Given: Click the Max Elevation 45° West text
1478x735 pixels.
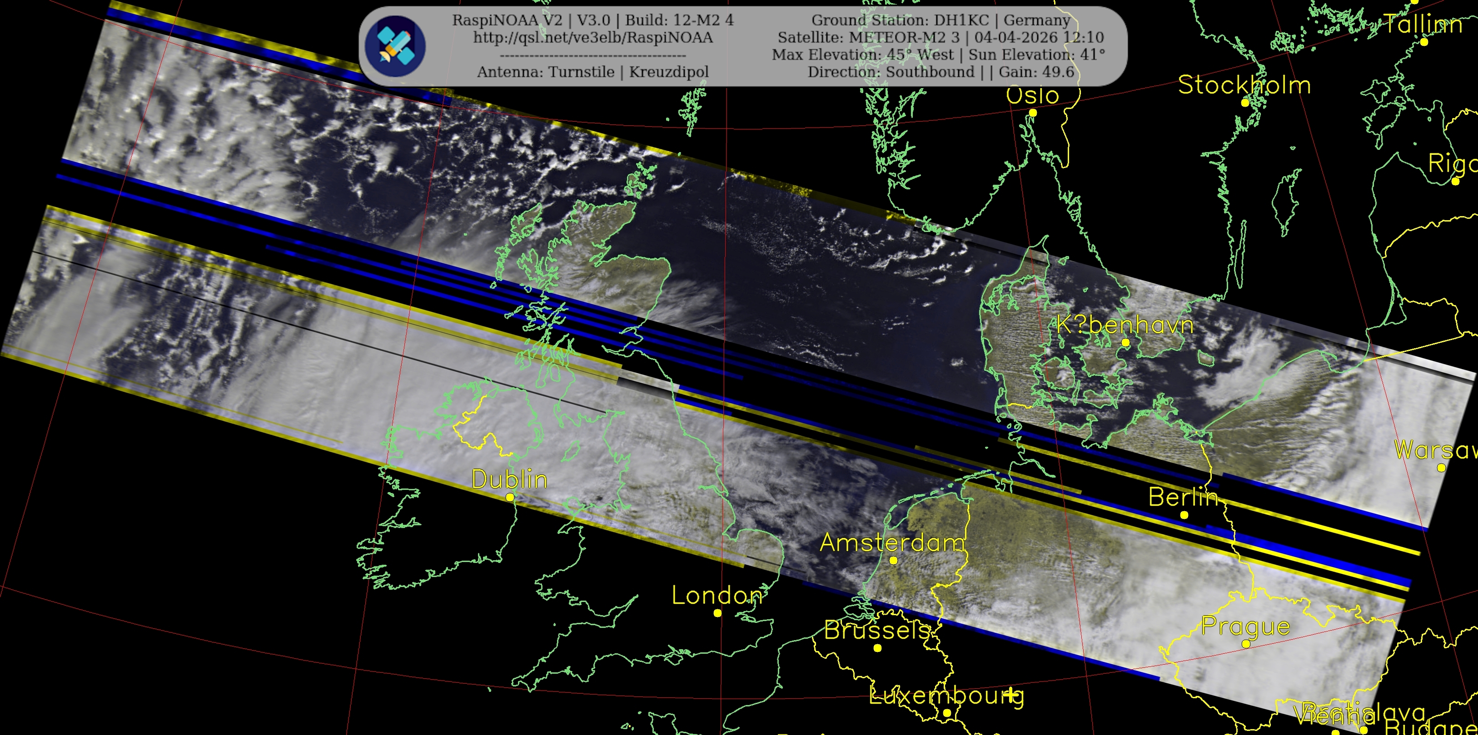Looking at the screenshot, I should [x=864, y=55].
